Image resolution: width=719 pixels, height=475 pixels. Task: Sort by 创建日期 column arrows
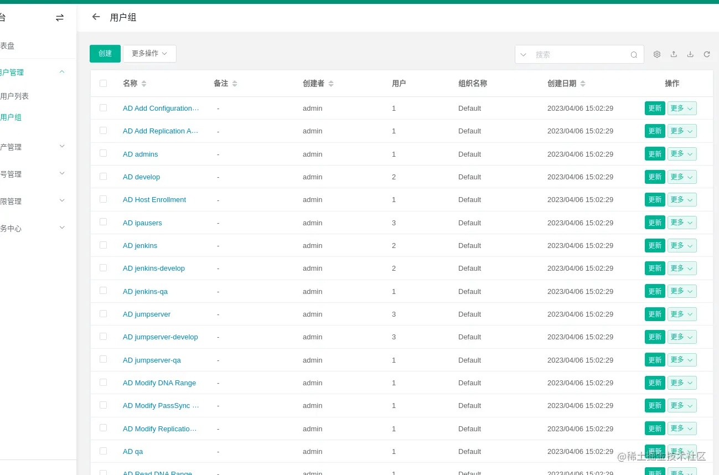tap(583, 84)
